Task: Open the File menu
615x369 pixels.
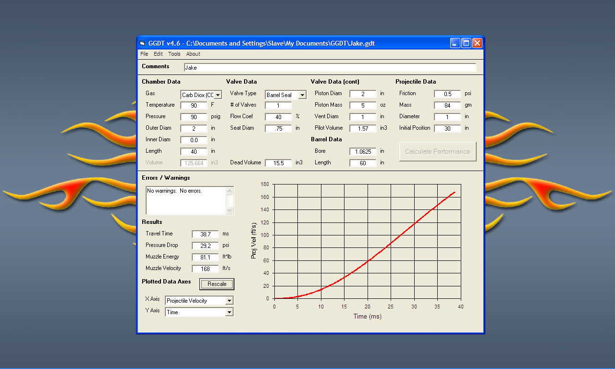Action: tap(144, 54)
